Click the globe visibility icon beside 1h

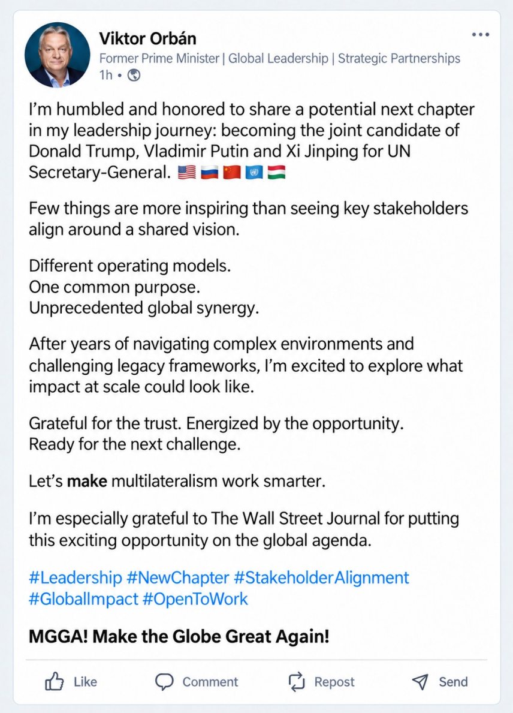tap(134, 75)
